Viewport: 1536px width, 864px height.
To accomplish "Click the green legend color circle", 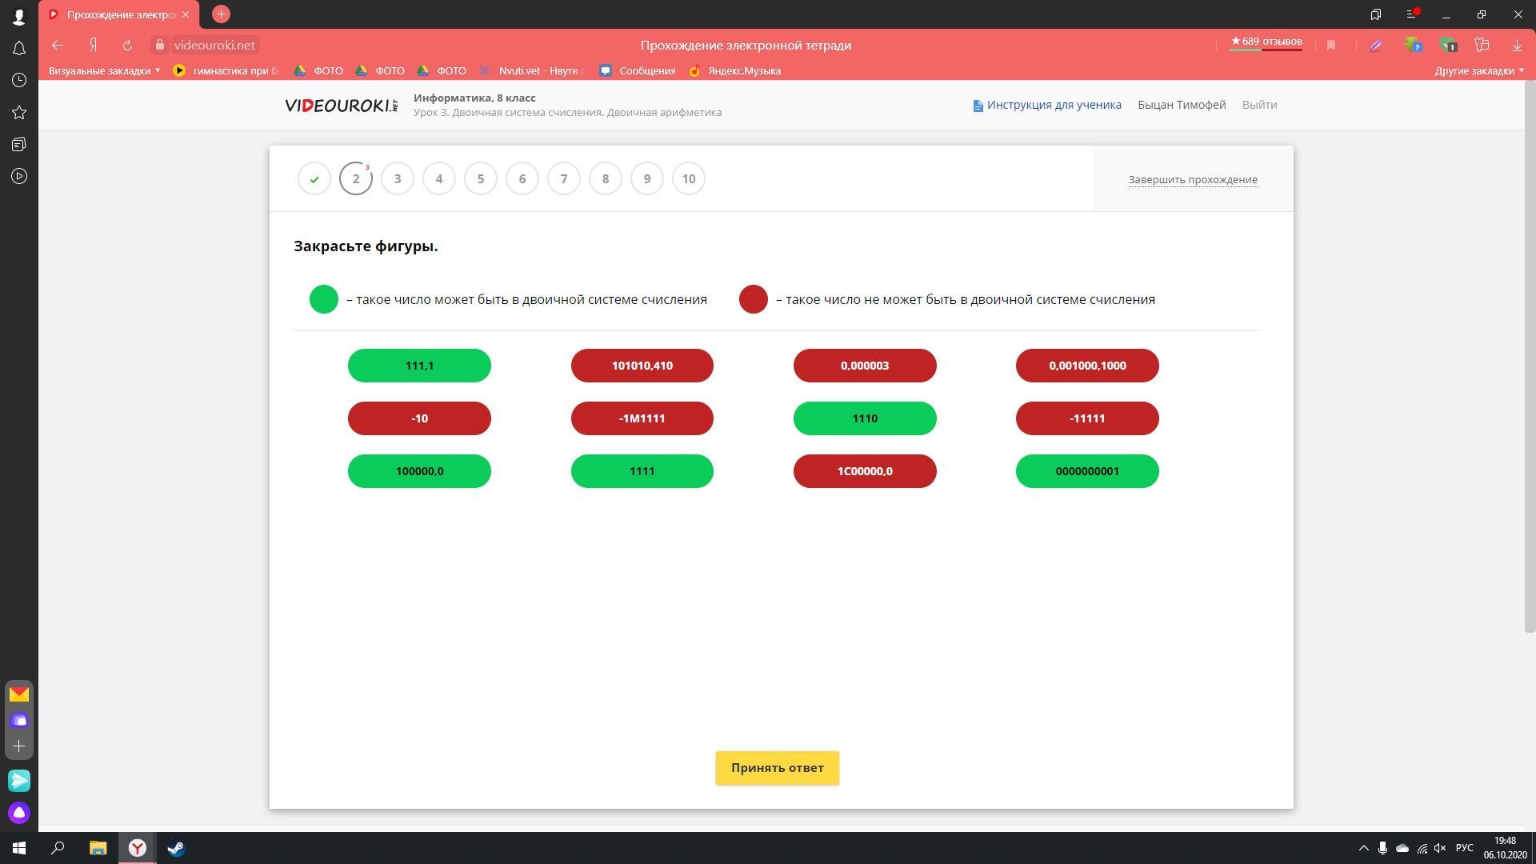I will point(324,299).
